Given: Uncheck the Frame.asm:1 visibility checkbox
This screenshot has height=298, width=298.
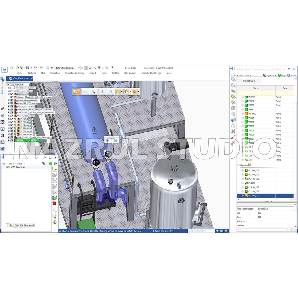Looking at the screenshot, I should (12, 94).
